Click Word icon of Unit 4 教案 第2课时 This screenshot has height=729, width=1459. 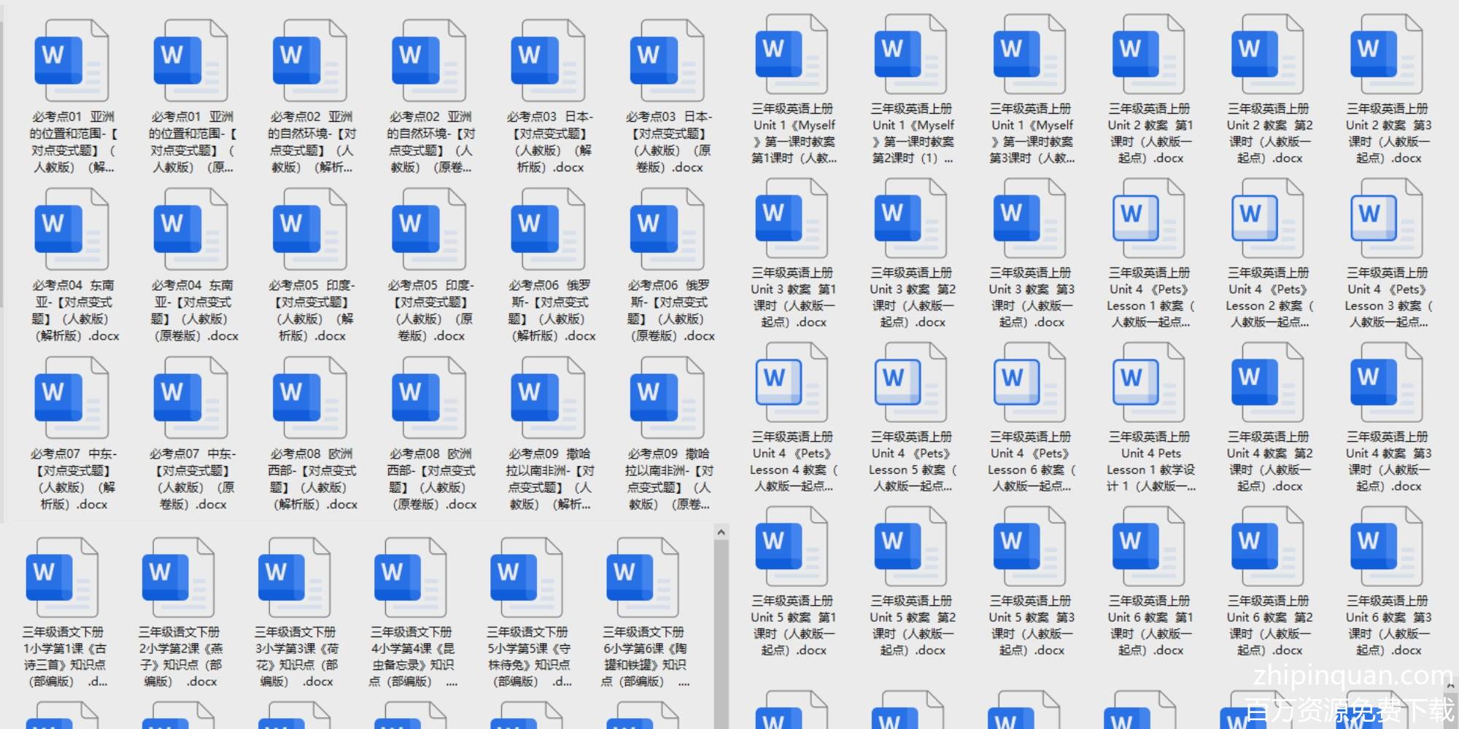point(1268,383)
